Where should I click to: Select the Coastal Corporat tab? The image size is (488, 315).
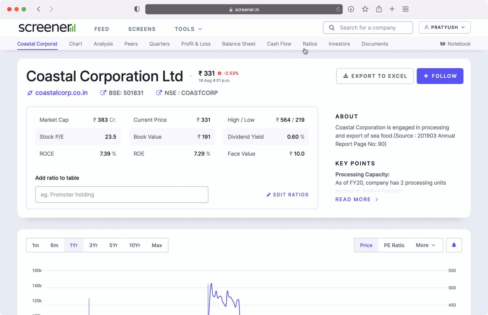click(37, 44)
